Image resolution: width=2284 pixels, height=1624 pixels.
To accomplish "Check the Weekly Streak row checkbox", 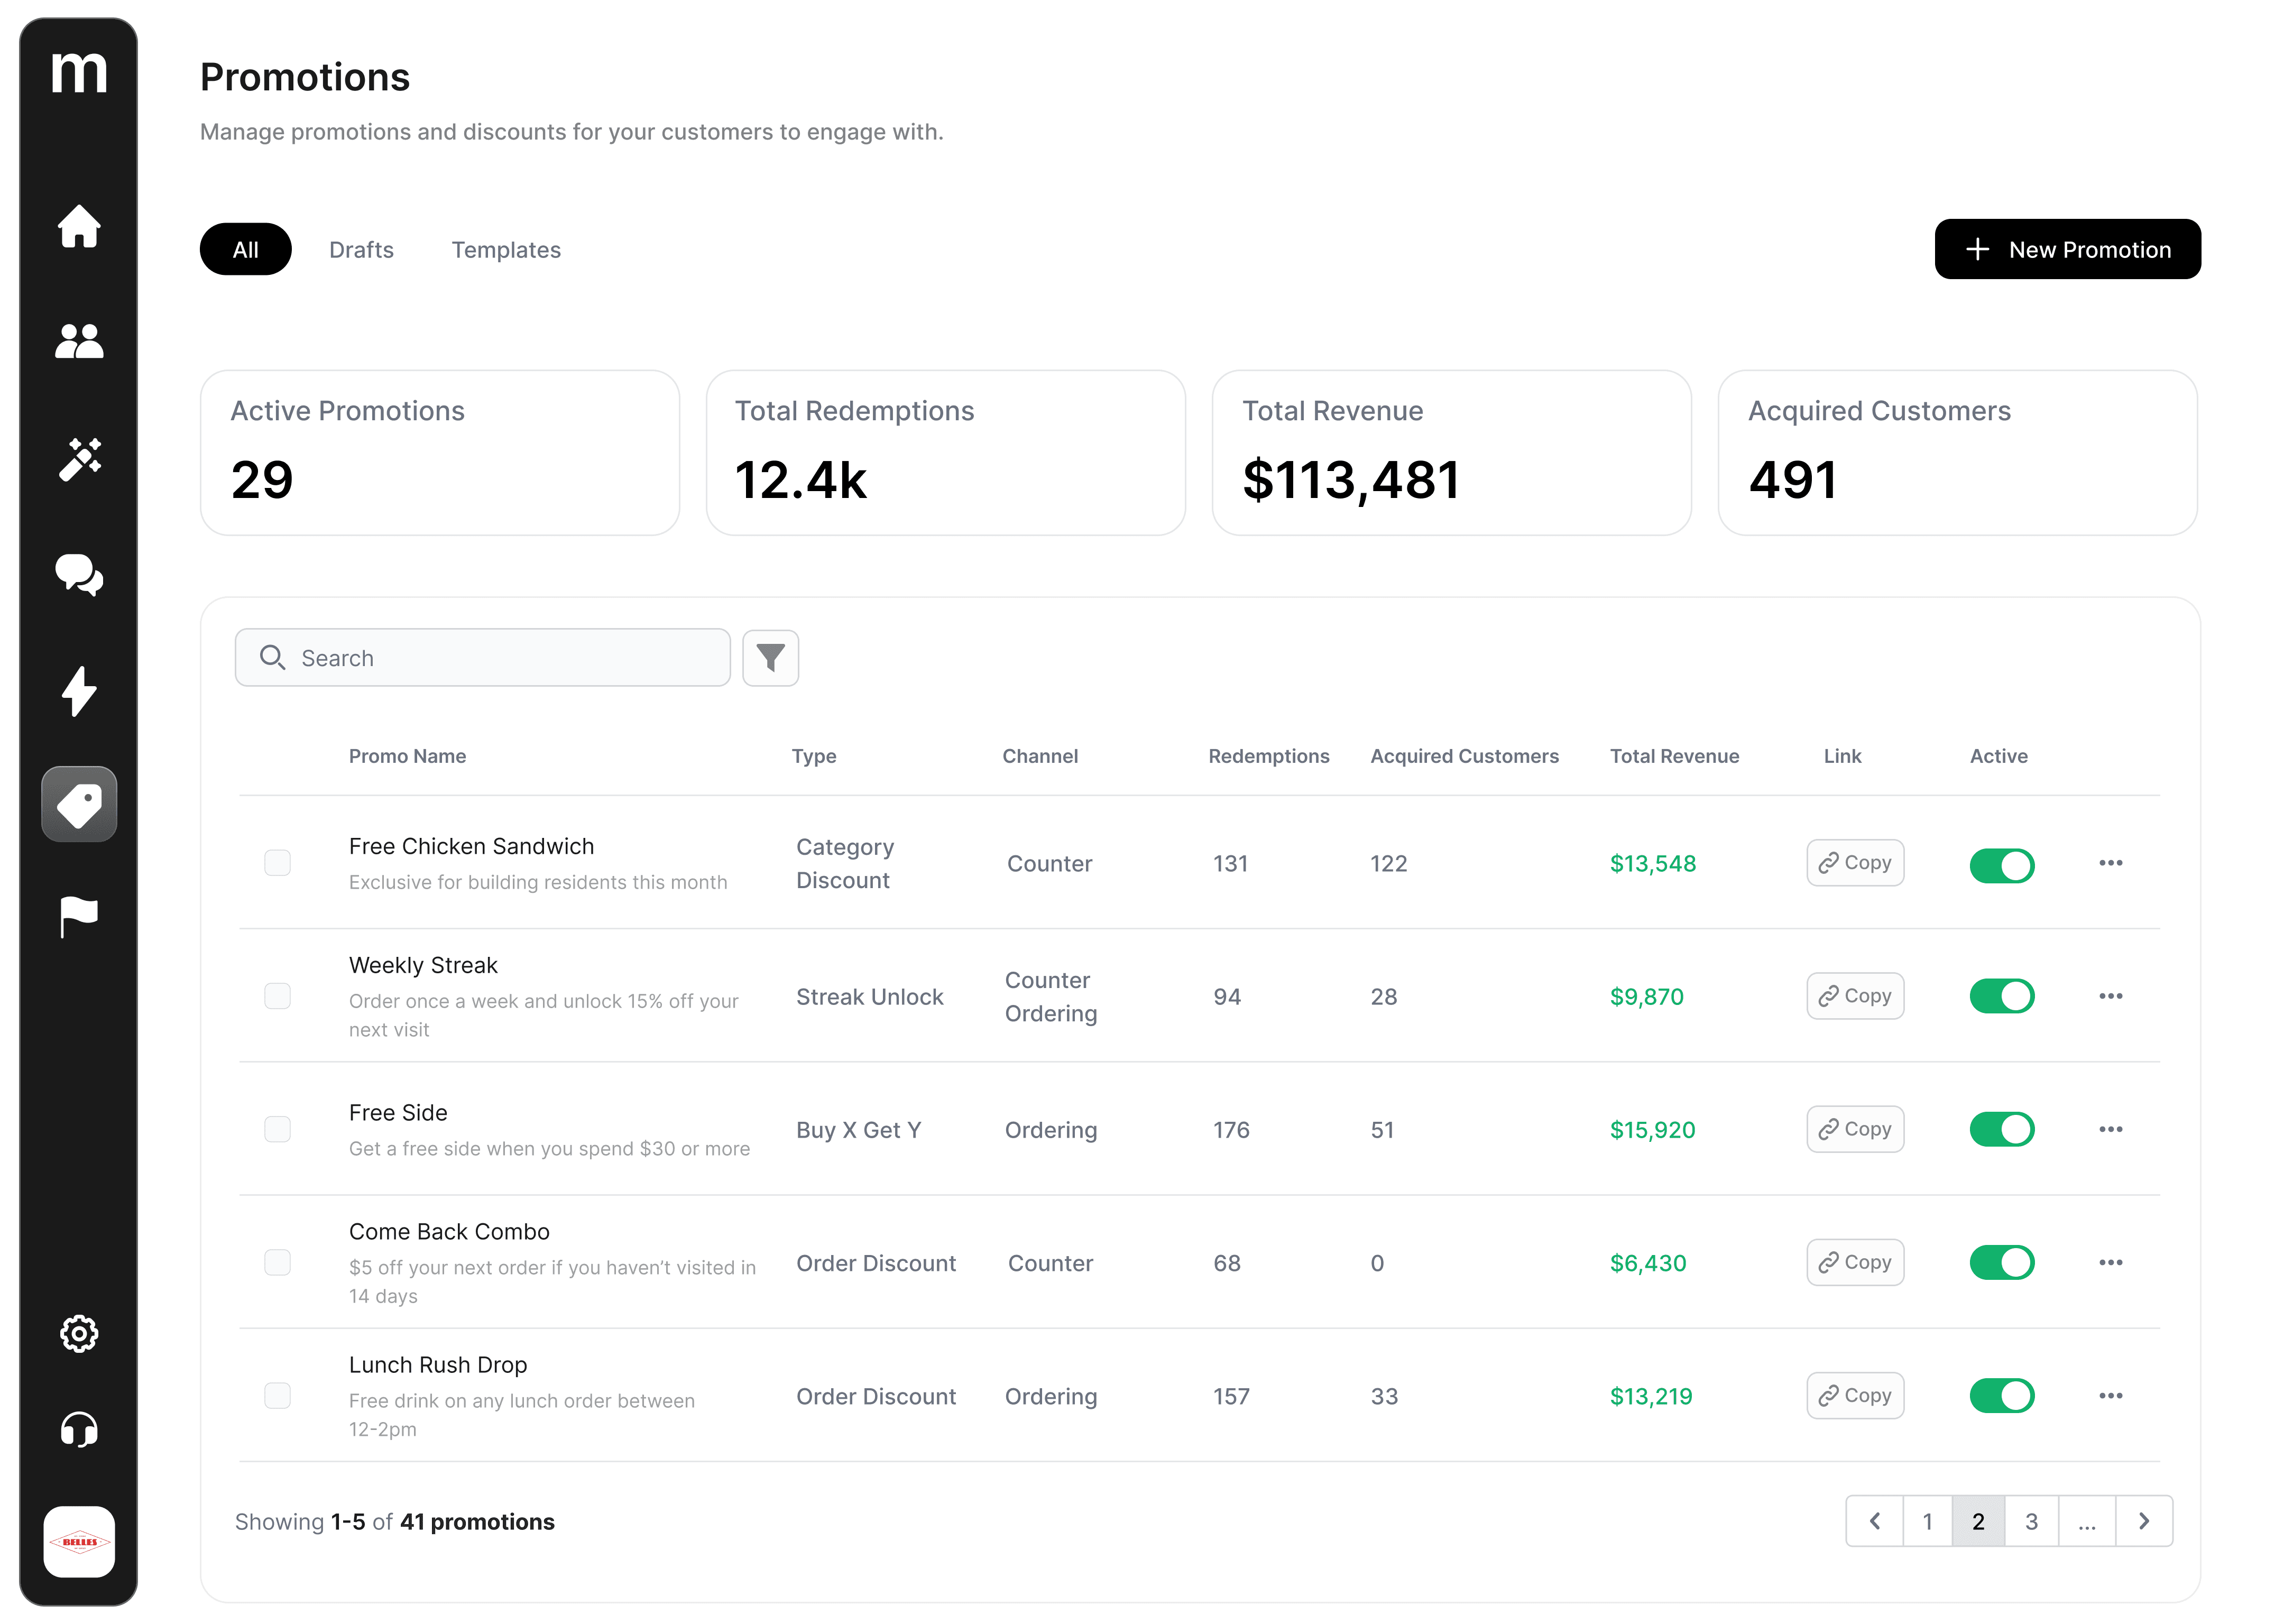I will point(277,996).
